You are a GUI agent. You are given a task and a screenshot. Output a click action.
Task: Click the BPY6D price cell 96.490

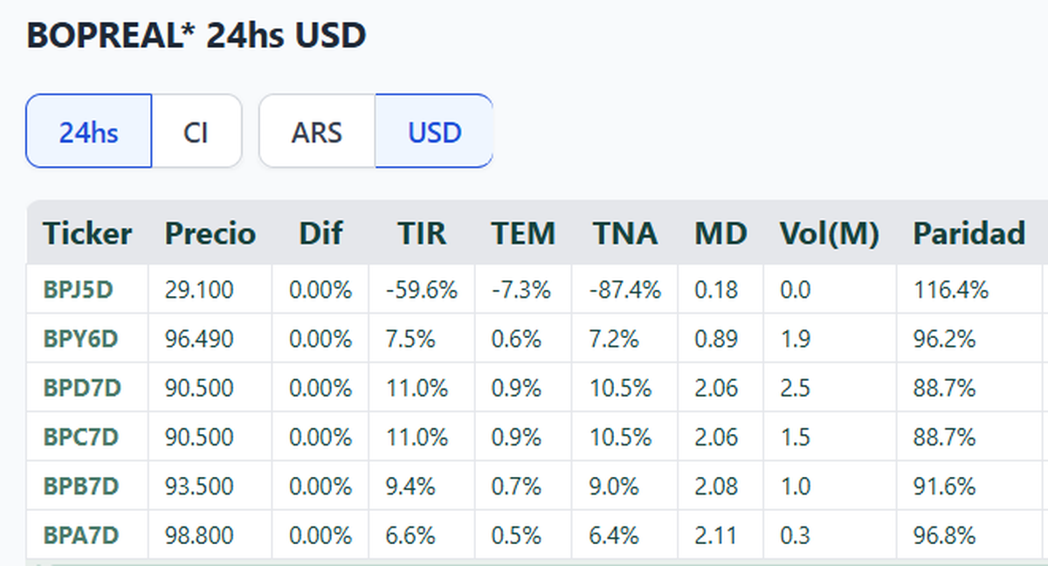tap(199, 338)
